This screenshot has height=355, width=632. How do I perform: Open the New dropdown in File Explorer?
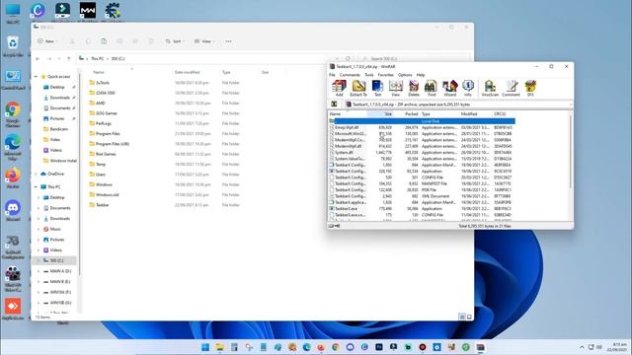tap(48, 41)
